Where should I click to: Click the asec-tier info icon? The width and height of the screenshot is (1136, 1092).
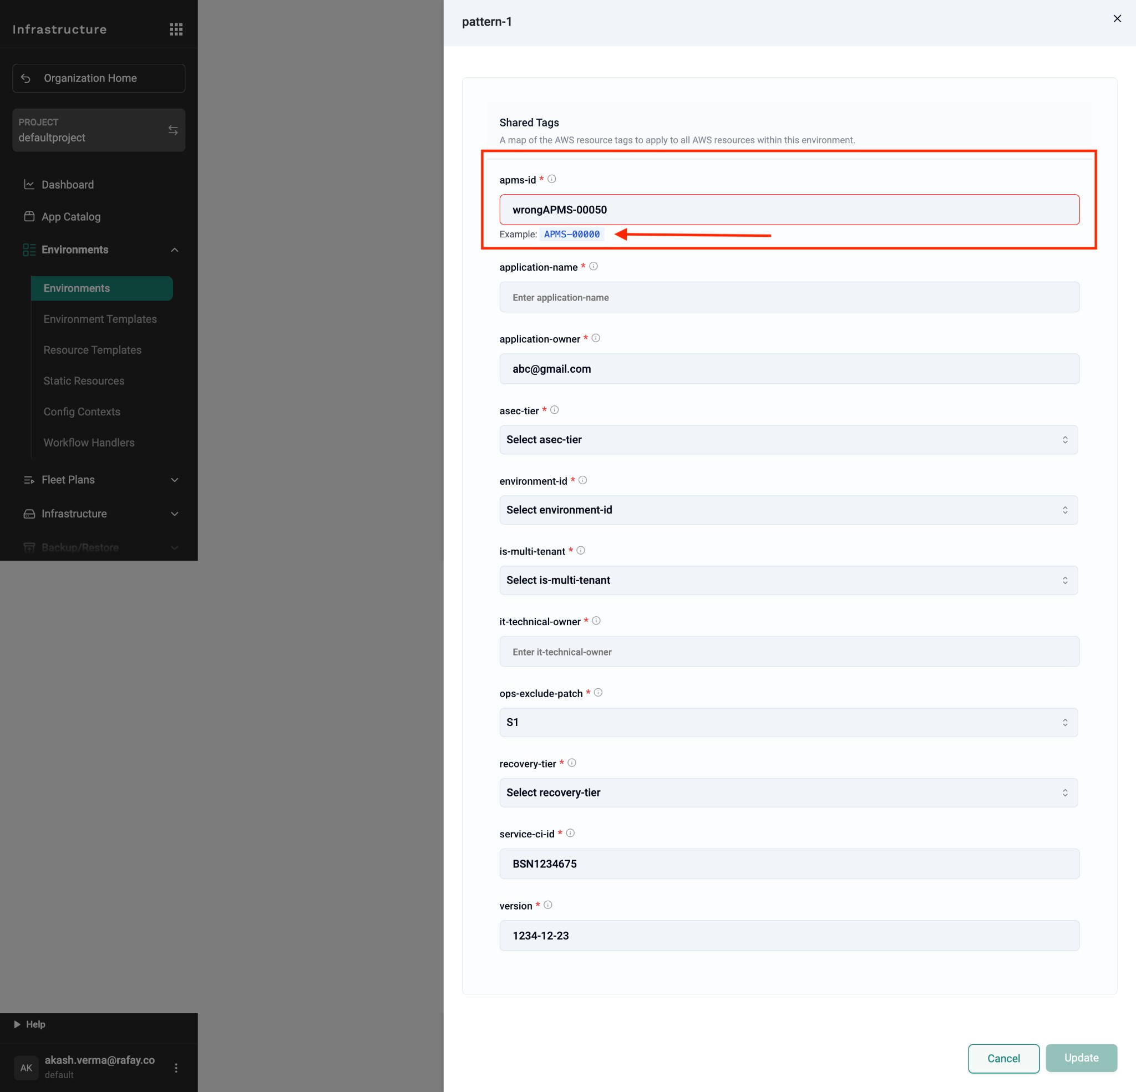554,410
